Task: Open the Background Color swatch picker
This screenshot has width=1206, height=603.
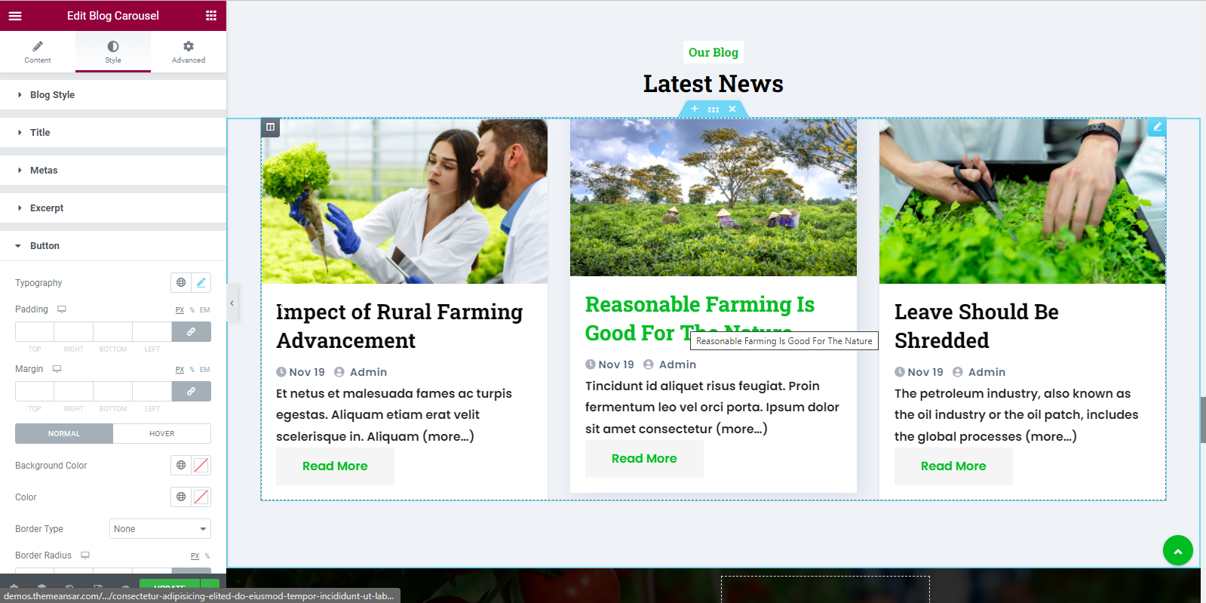Action: click(x=201, y=466)
